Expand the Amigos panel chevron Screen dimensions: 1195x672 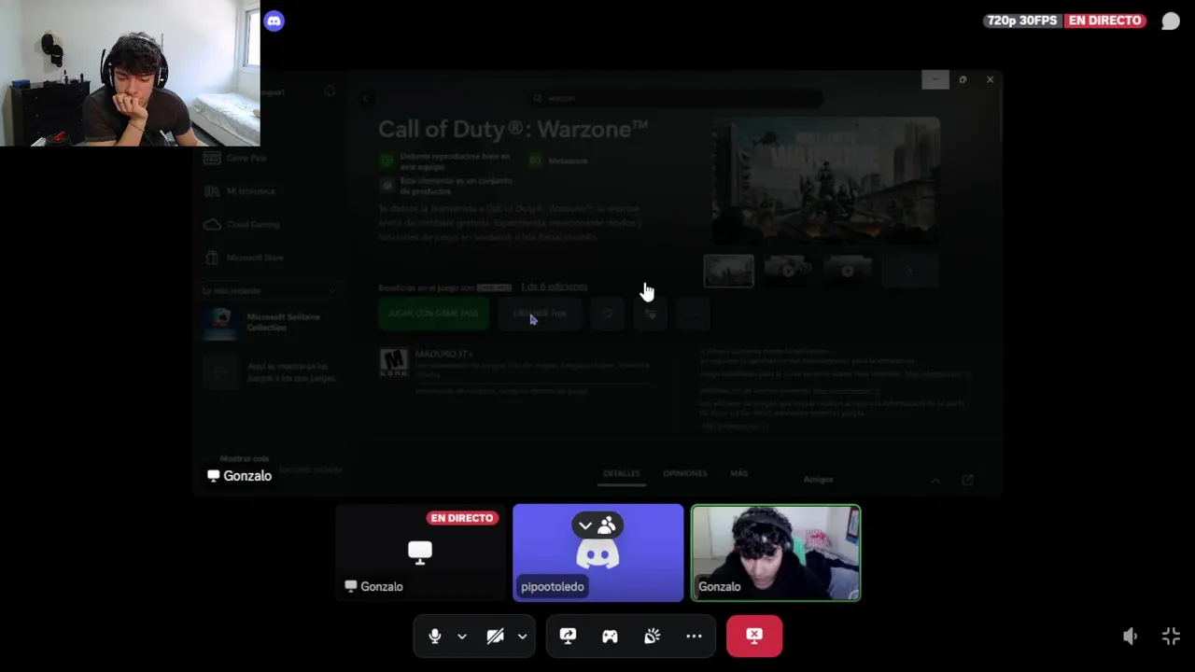point(935,480)
